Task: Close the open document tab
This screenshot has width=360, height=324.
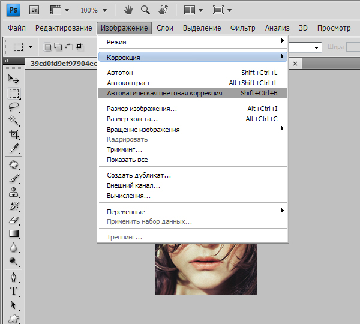Action: point(295,64)
